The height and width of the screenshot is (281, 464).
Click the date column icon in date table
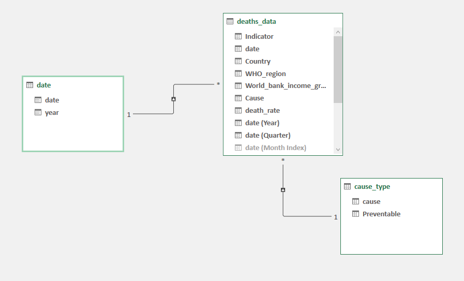coord(38,100)
